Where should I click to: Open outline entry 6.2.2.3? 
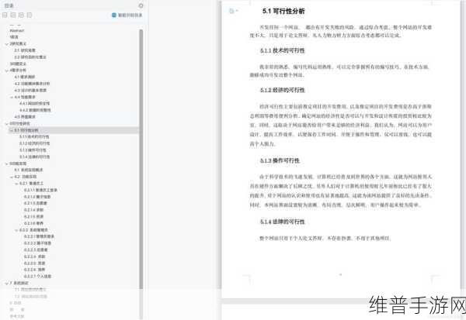pos(36,250)
